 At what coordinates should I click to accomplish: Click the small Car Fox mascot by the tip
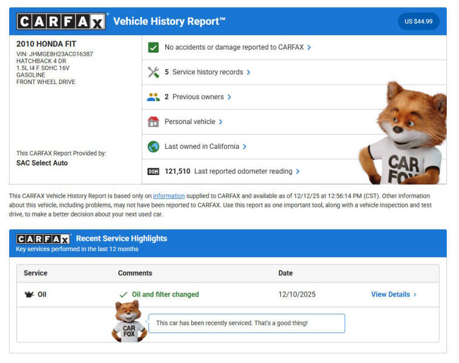(x=129, y=321)
